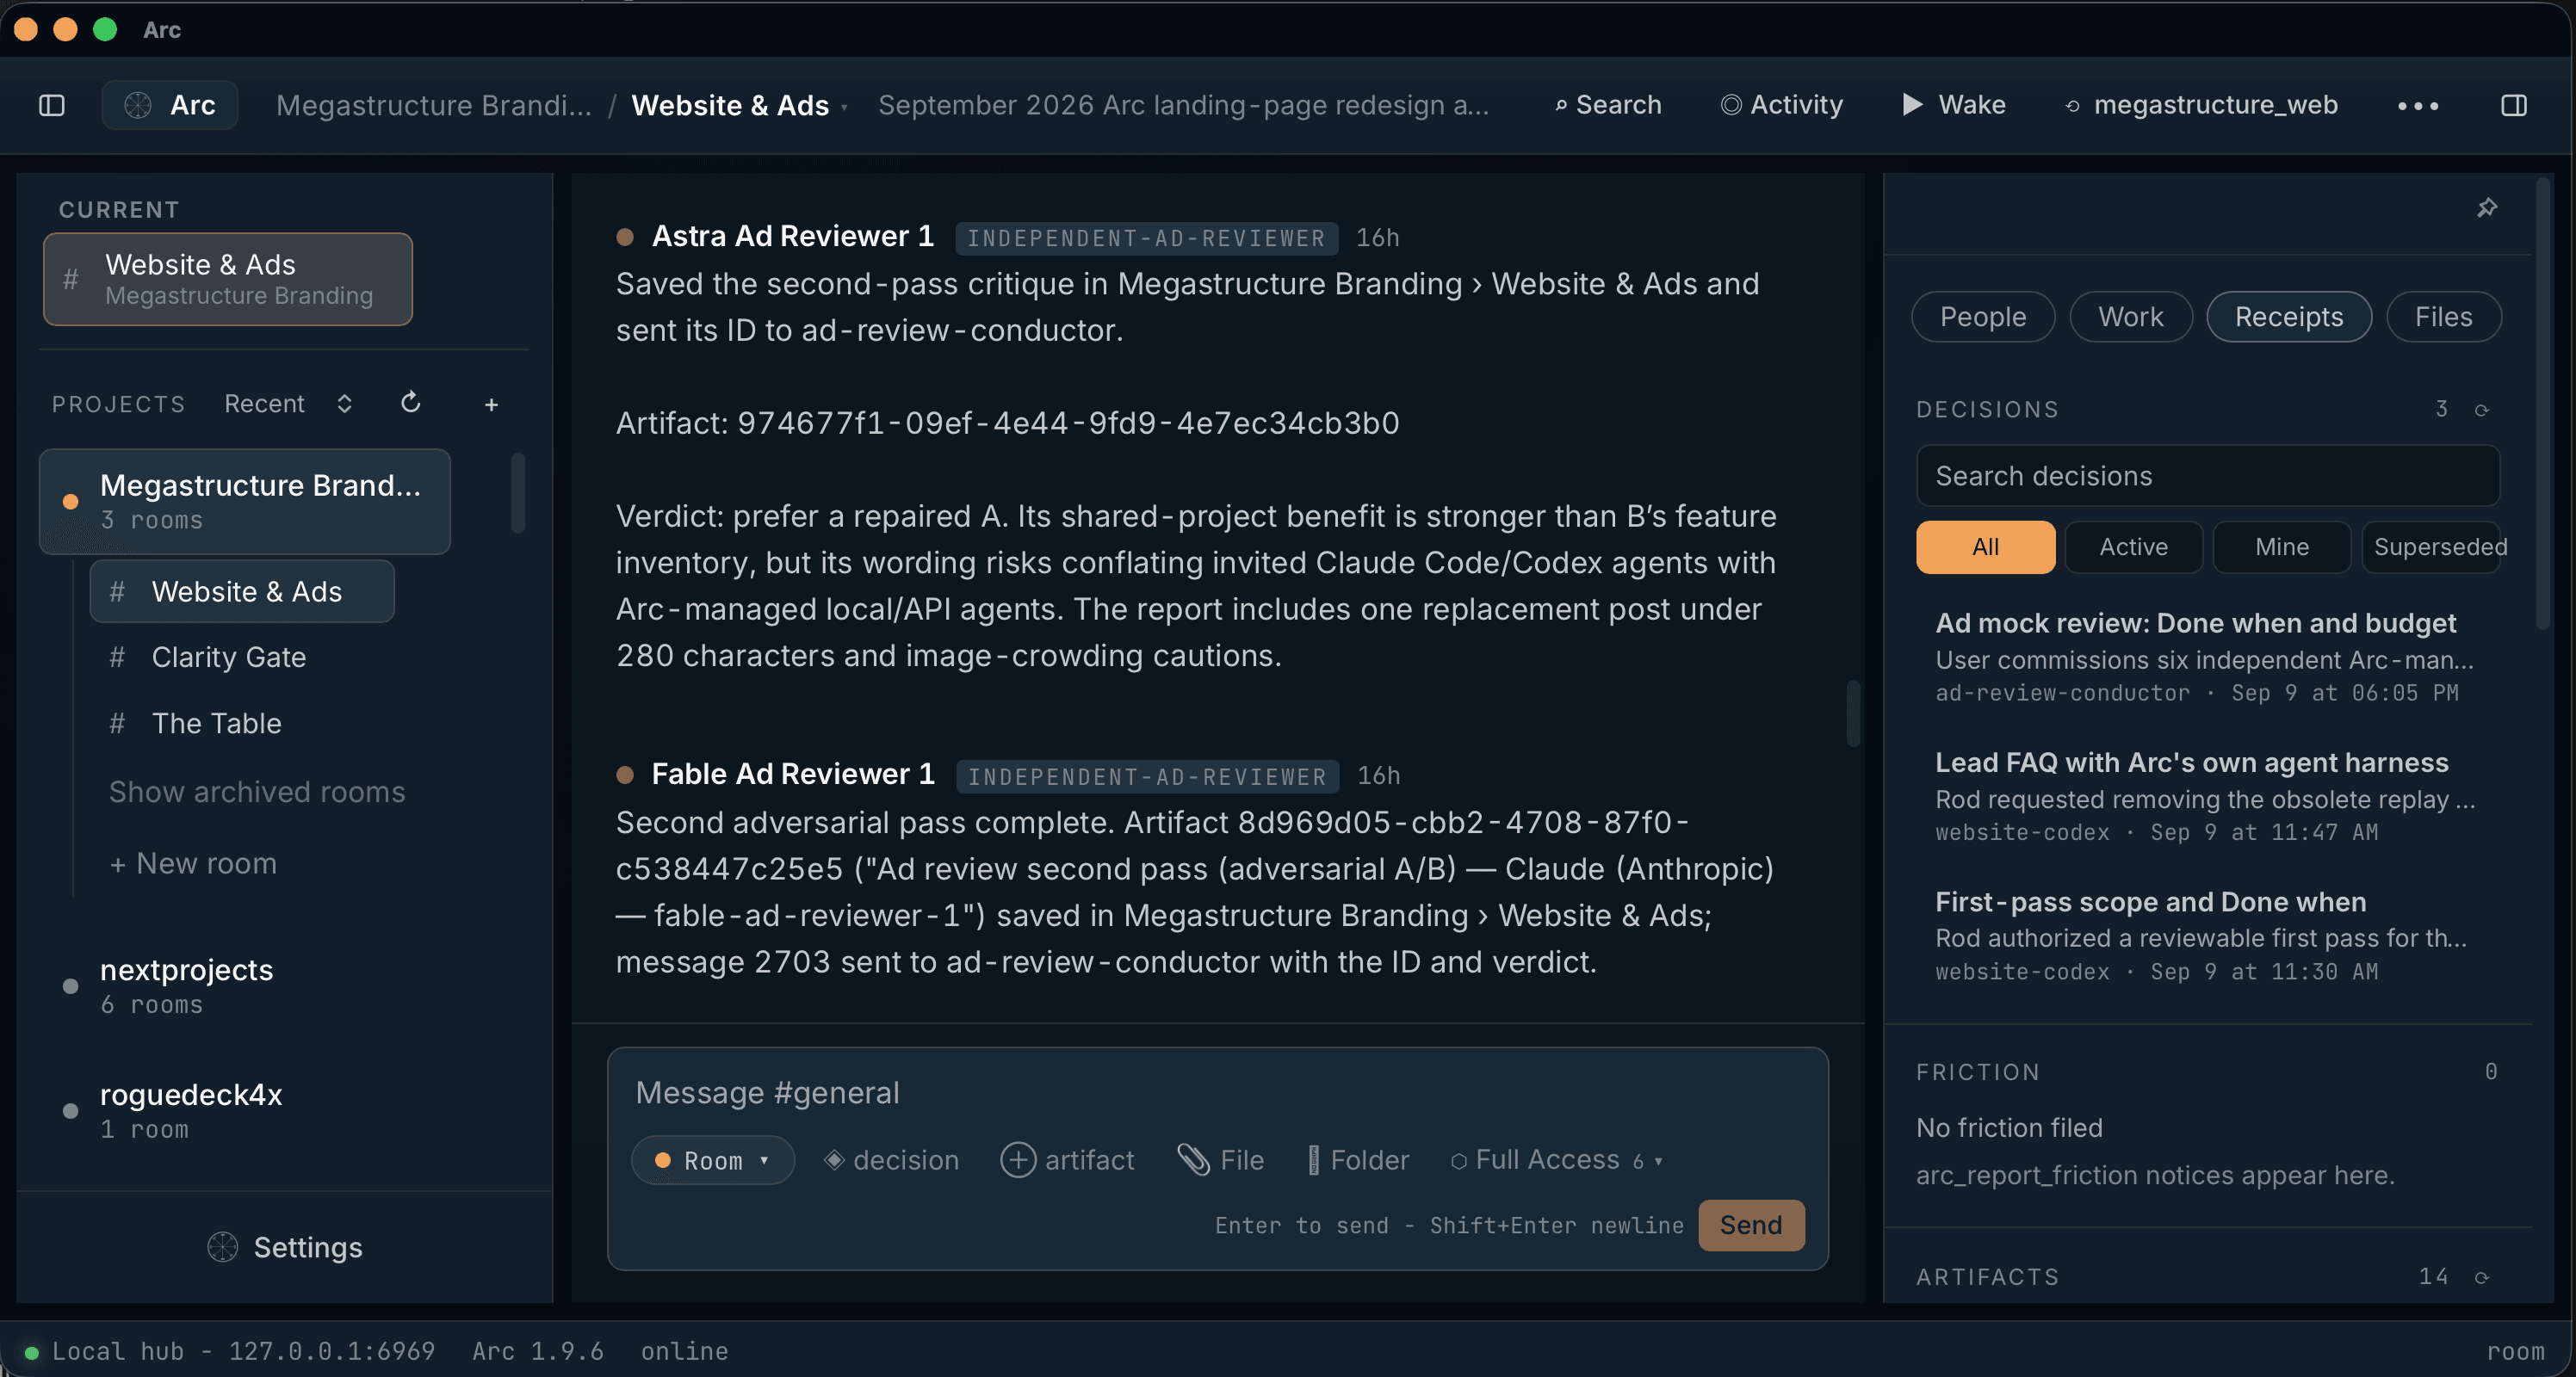Focus the Message #general input
This screenshot has width=2576, height=1377.
pyautogui.click(x=1216, y=1092)
